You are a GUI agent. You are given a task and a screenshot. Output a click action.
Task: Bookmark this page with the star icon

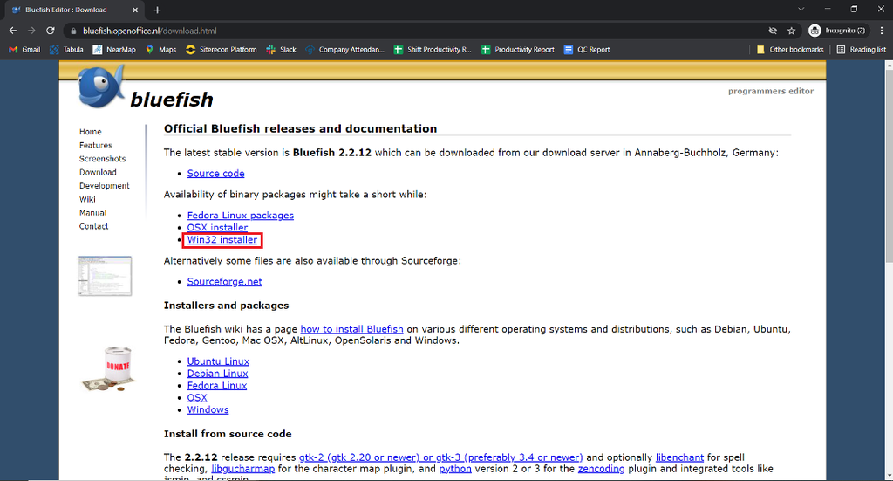tap(791, 31)
